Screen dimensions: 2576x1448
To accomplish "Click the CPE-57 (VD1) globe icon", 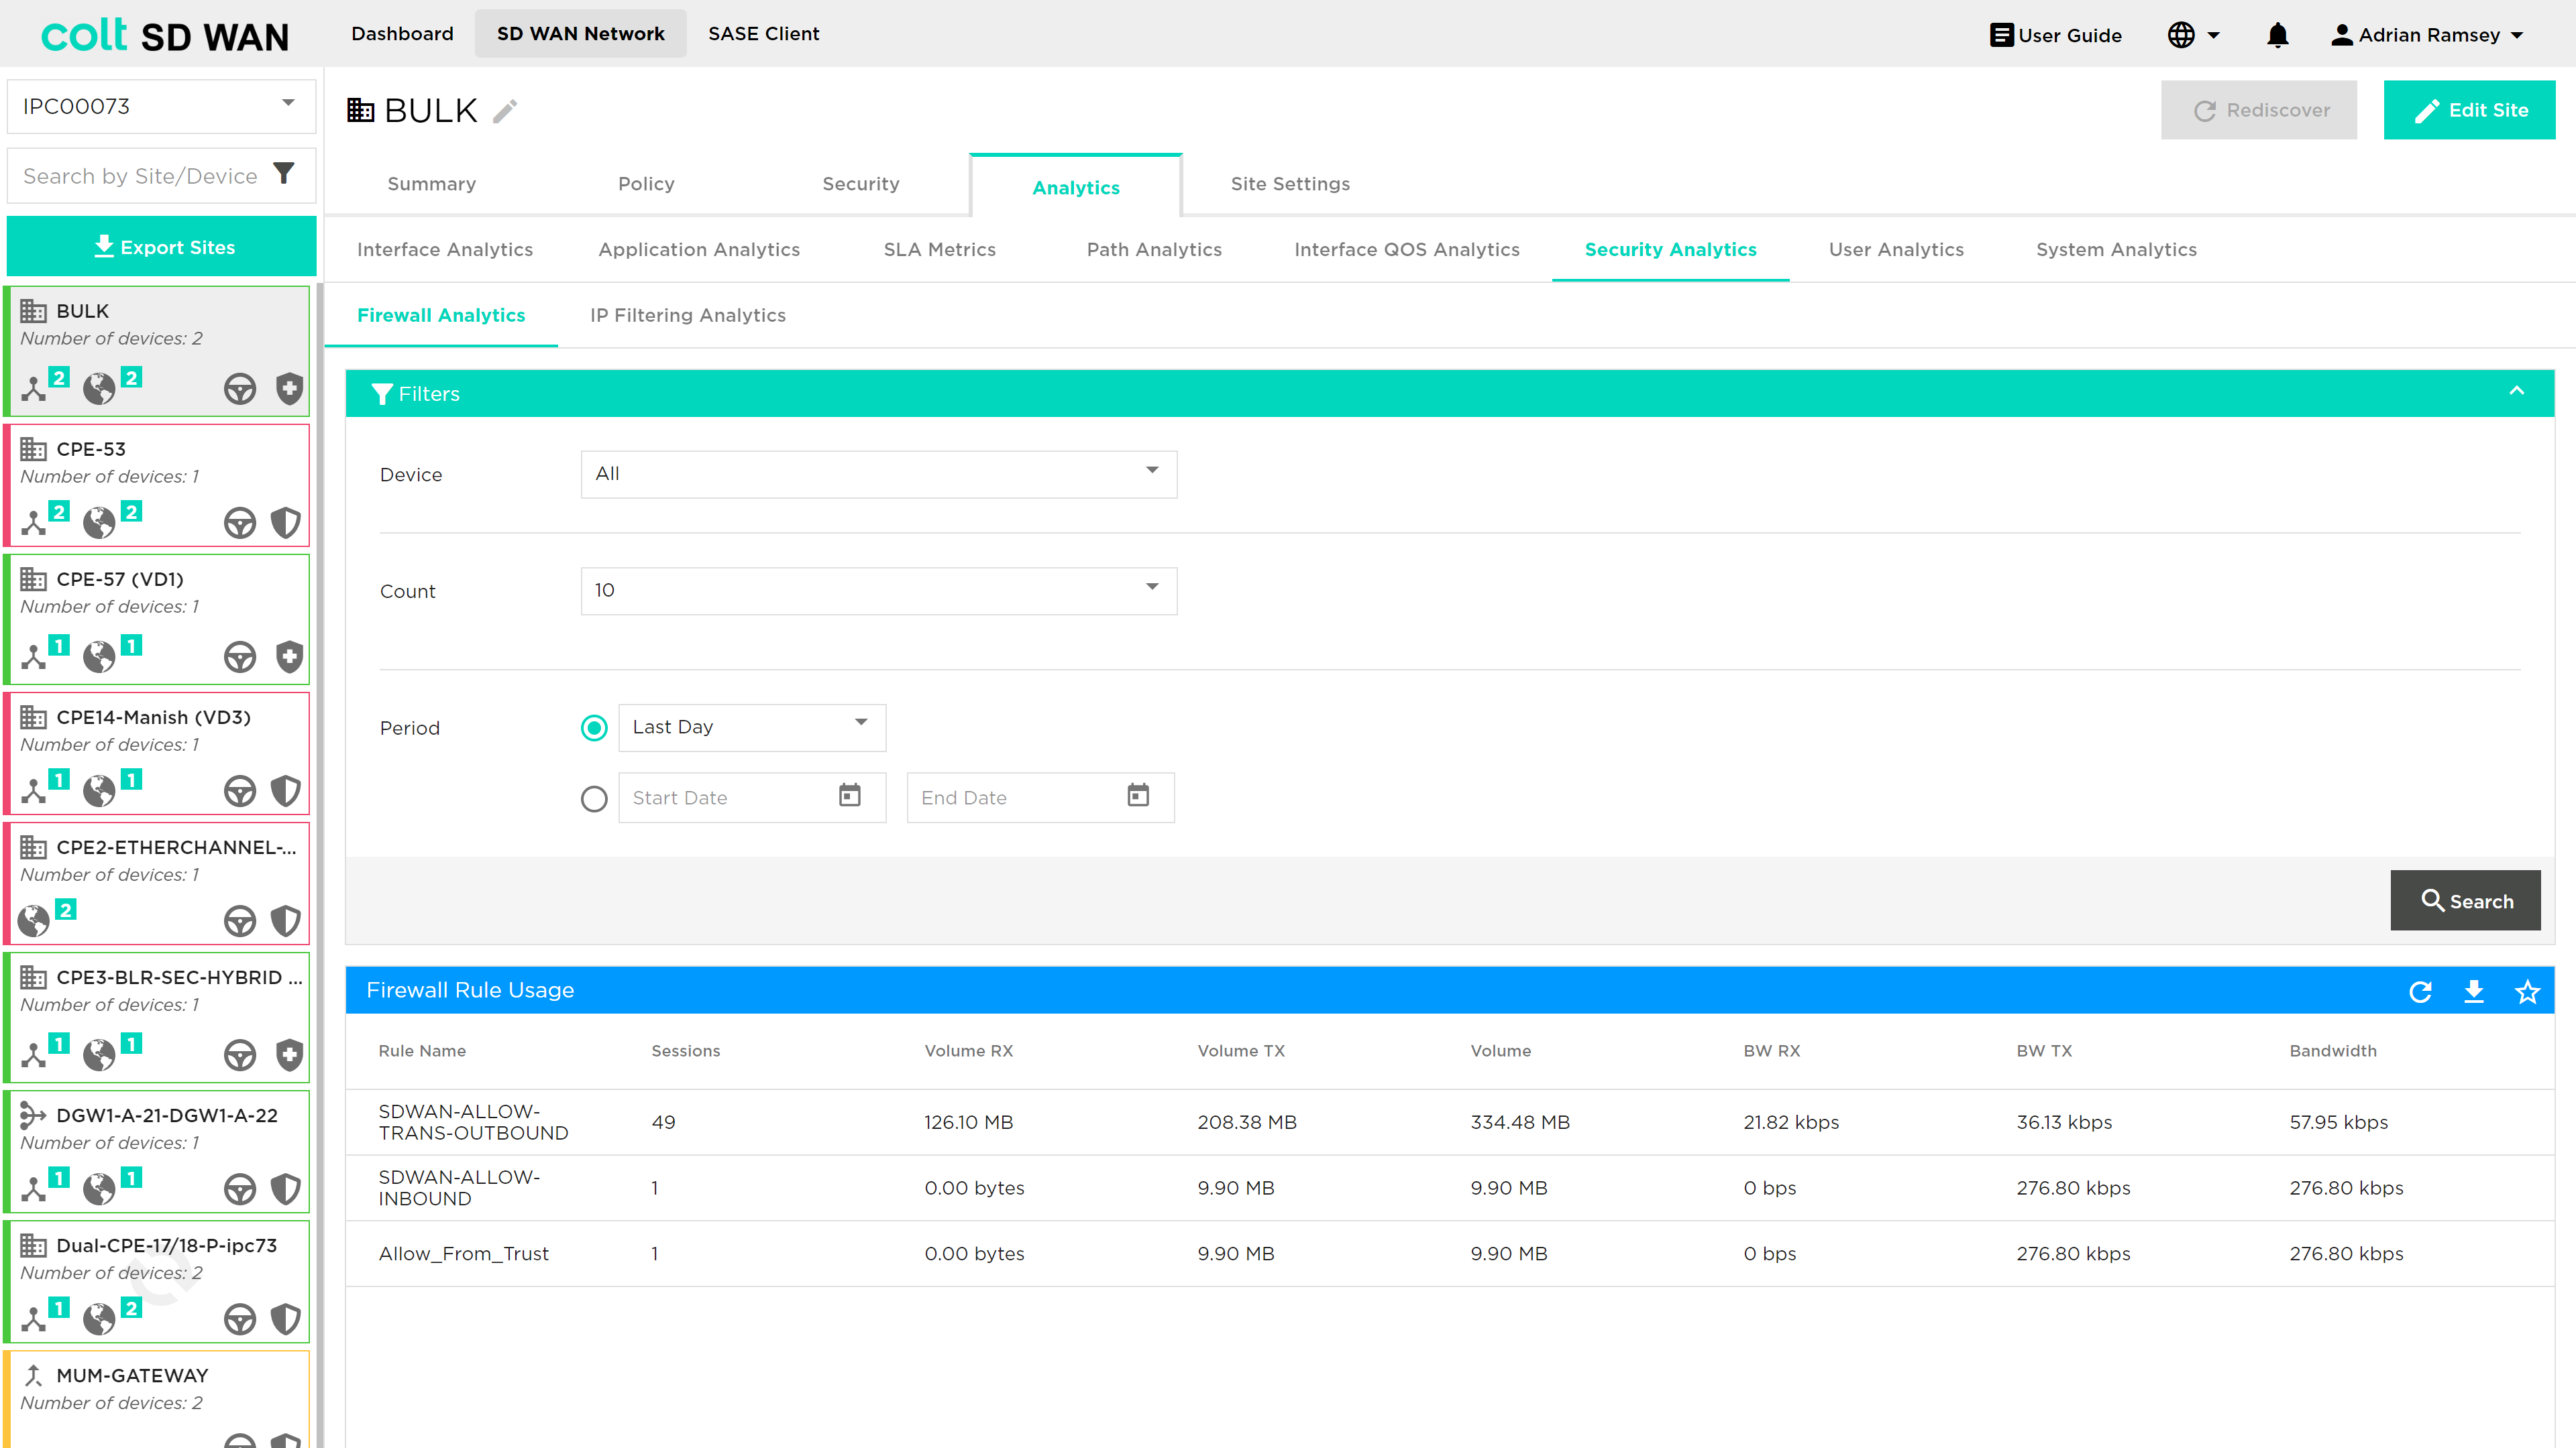I will point(98,656).
